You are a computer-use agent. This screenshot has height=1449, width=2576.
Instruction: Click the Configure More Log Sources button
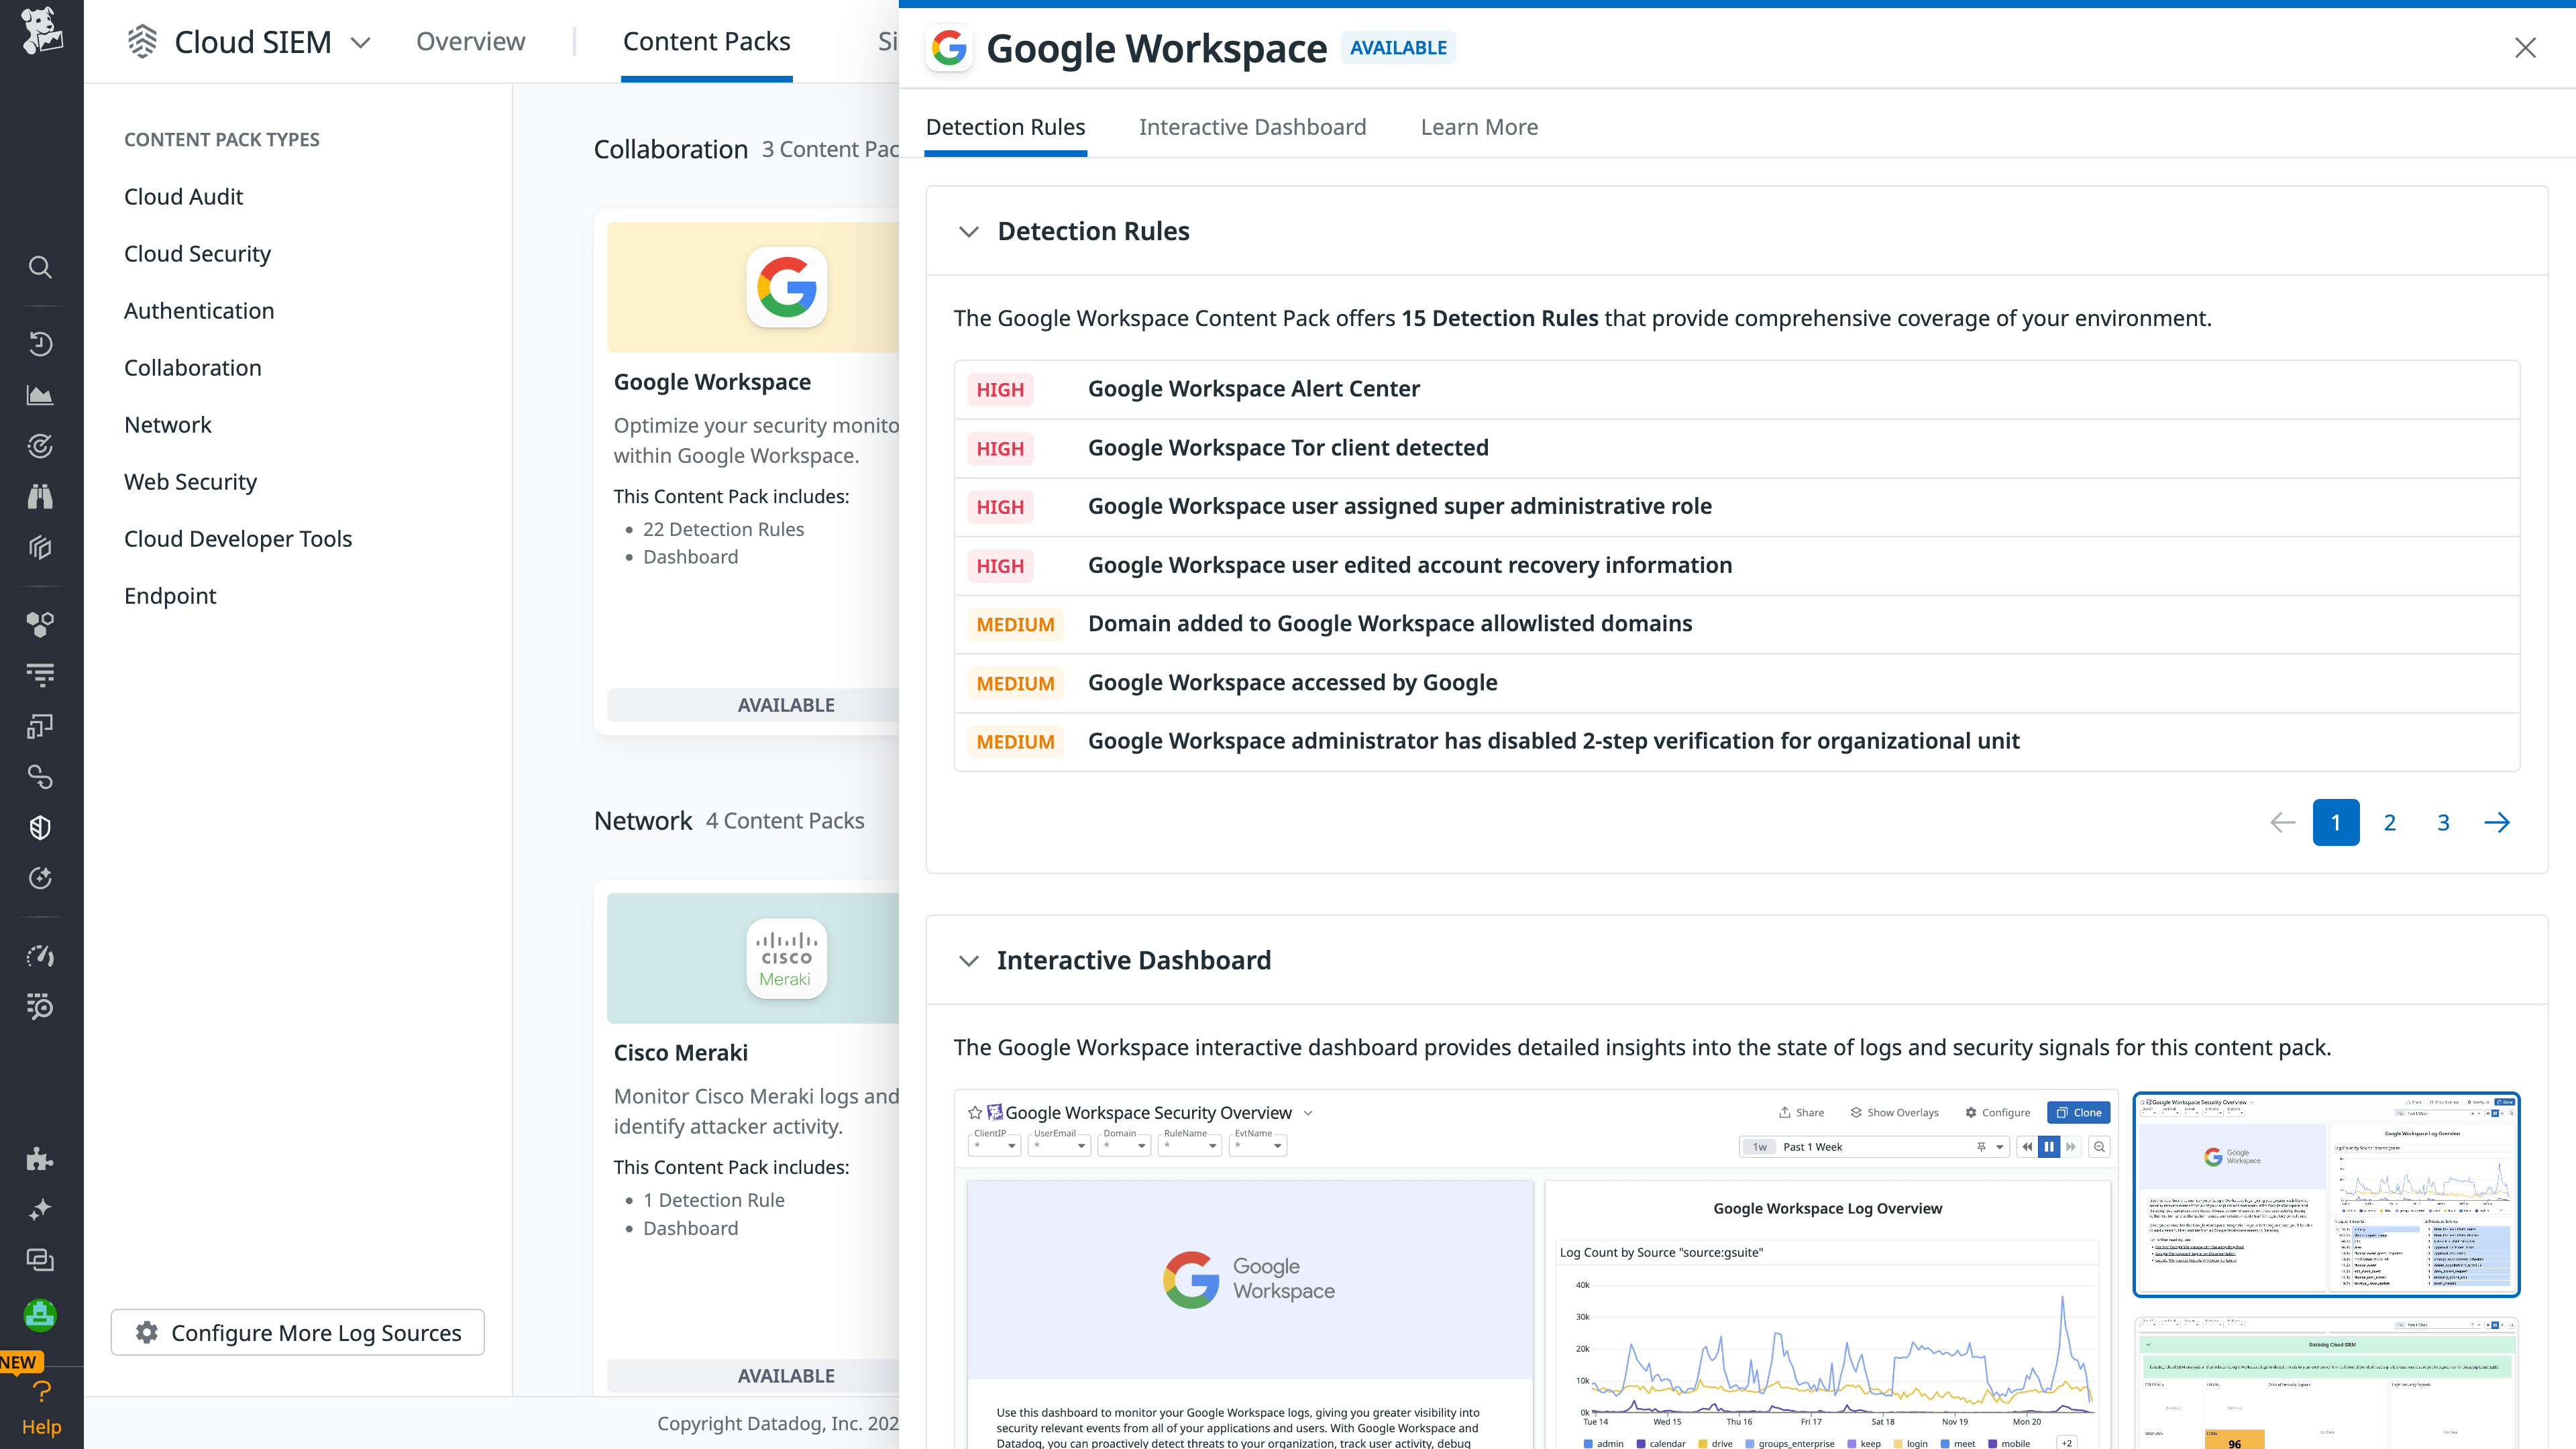tap(297, 1332)
